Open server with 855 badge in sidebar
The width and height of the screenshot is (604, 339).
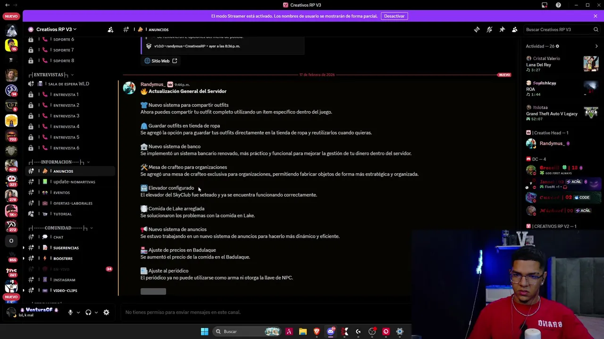(11, 256)
